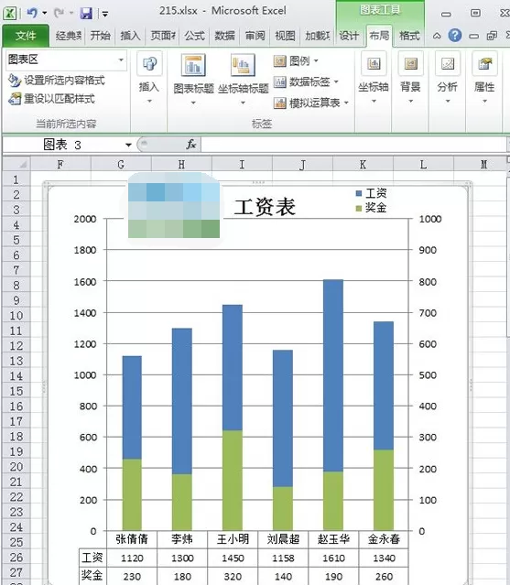Switch to the 视图 tab
The height and width of the screenshot is (585, 510).
(285, 36)
